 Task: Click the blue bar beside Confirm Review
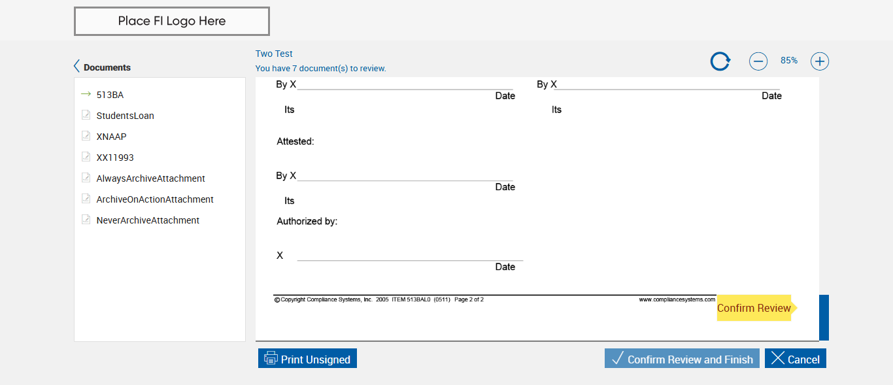tap(824, 318)
